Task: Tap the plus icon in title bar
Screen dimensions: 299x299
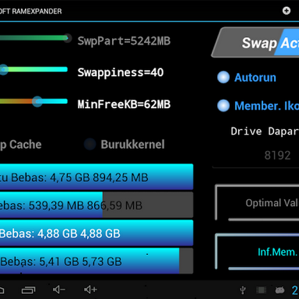Action: pyautogui.click(x=286, y=11)
